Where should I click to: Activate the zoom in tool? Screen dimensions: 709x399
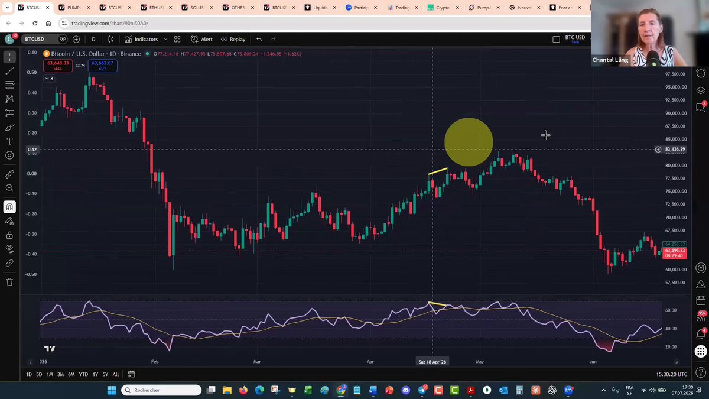tap(9, 188)
